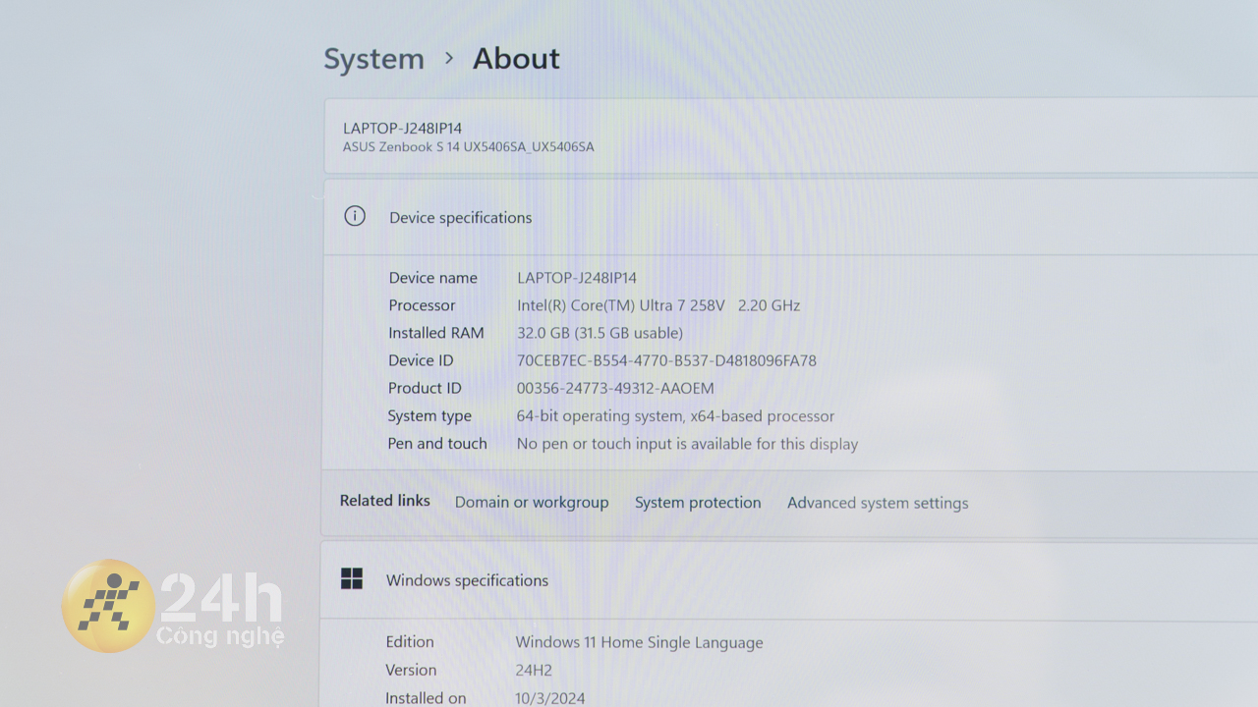The image size is (1258, 707).
Task: Go back to System in the breadcrumb
Action: (373, 59)
